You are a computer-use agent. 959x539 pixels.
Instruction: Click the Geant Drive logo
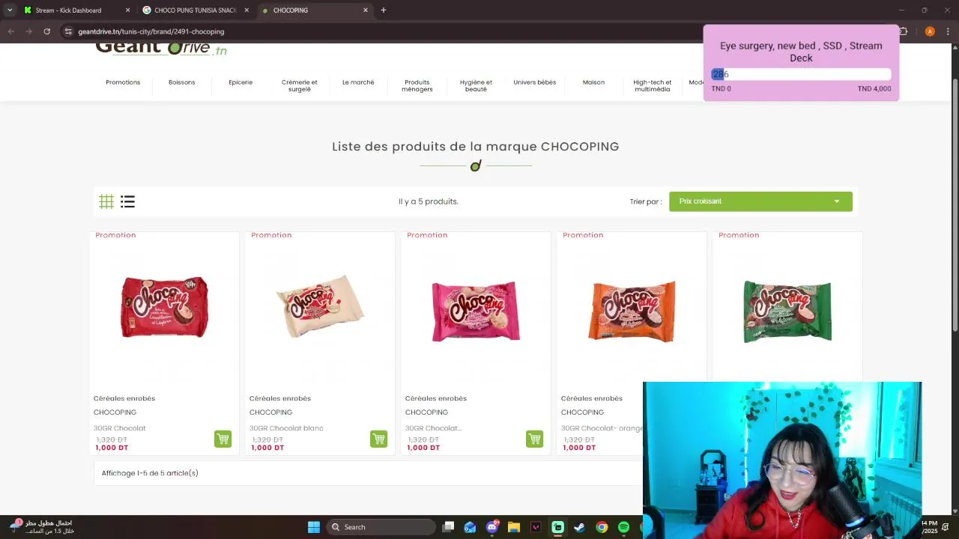point(161,49)
